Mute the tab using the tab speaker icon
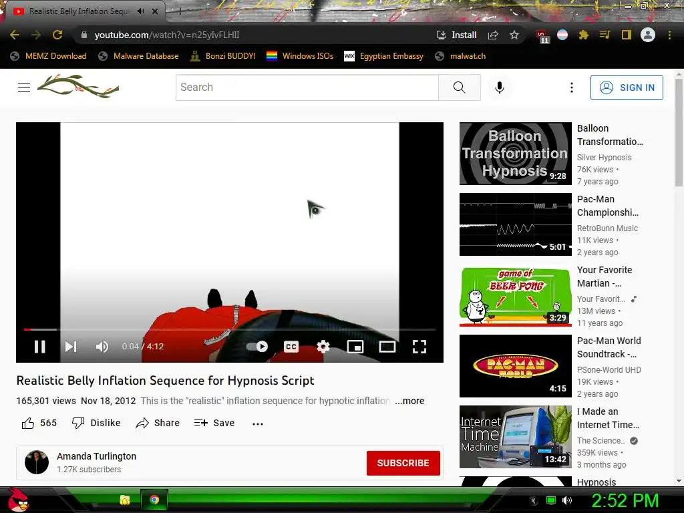Image resolution: width=684 pixels, height=513 pixels. [140, 11]
